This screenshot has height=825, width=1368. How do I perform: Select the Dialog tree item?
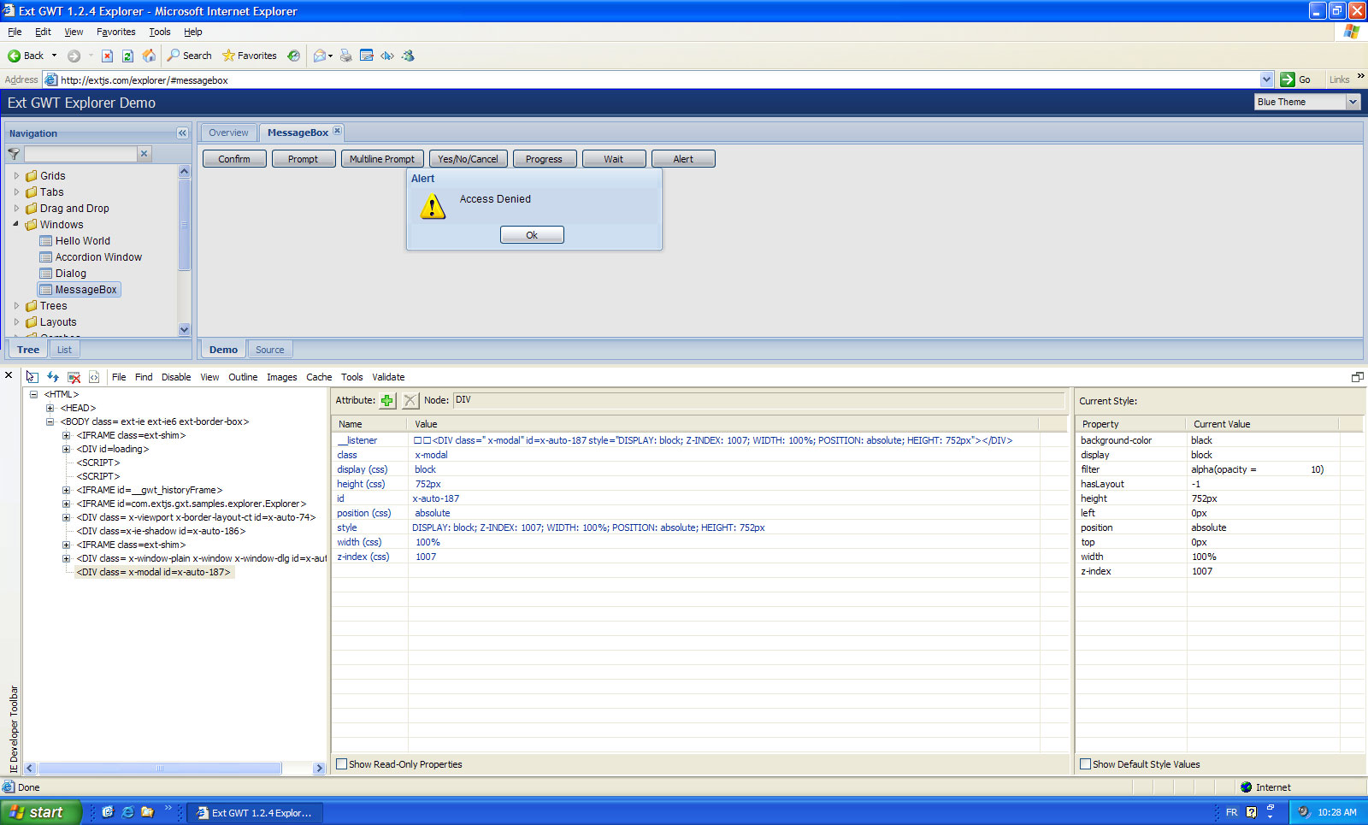point(71,274)
